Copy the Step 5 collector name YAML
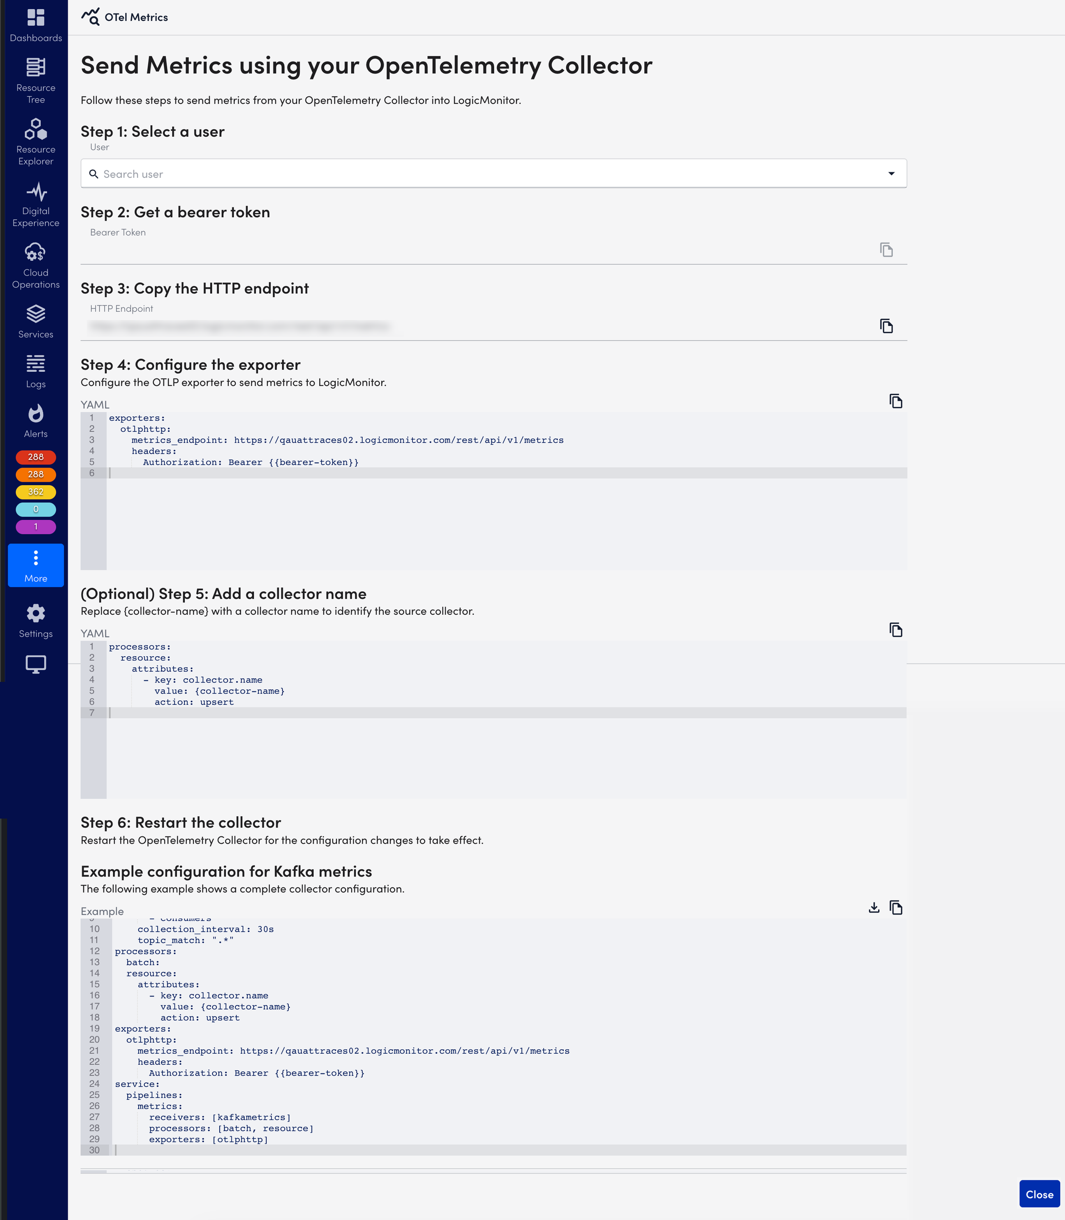 (x=896, y=630)
